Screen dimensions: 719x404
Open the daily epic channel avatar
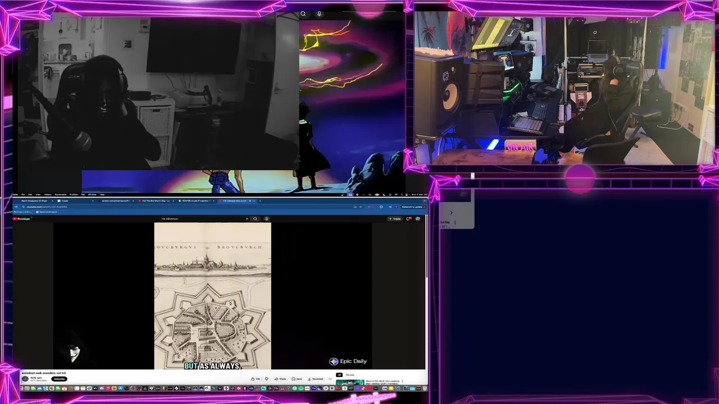pyautogui.click(x=25, y=379)
